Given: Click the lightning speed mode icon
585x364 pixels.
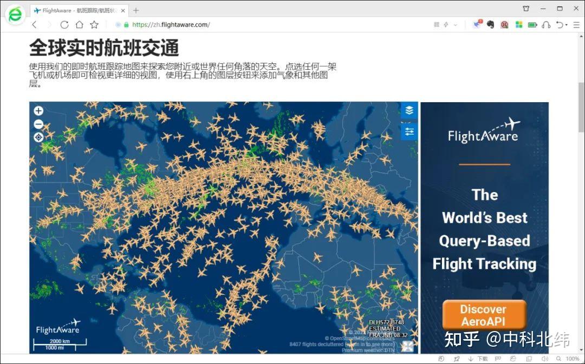Looking at the screenshot, I should [446, 24].
